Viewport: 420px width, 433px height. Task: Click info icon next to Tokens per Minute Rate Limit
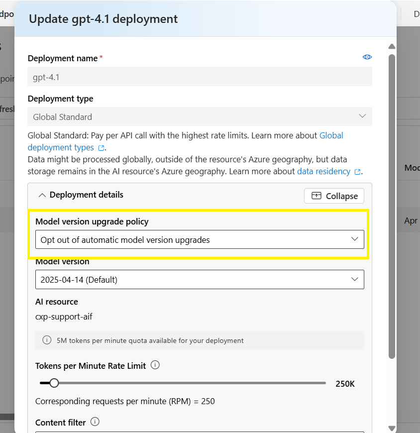pyautogui.click(x=155, y=365)
